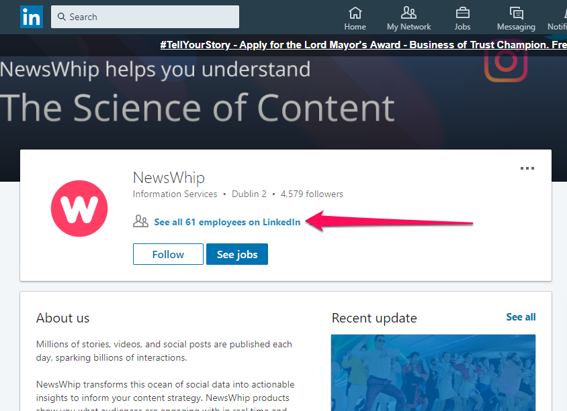Follow the NewsWhip company
Viewport: 567px width, 411px height.
[x=168, y=254]
